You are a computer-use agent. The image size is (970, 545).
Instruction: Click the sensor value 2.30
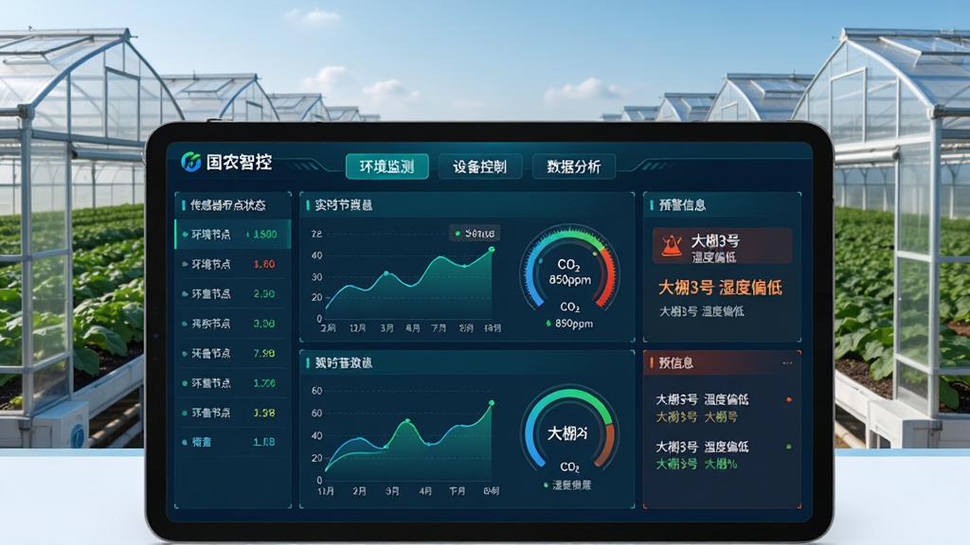click(x=264, y=293)
